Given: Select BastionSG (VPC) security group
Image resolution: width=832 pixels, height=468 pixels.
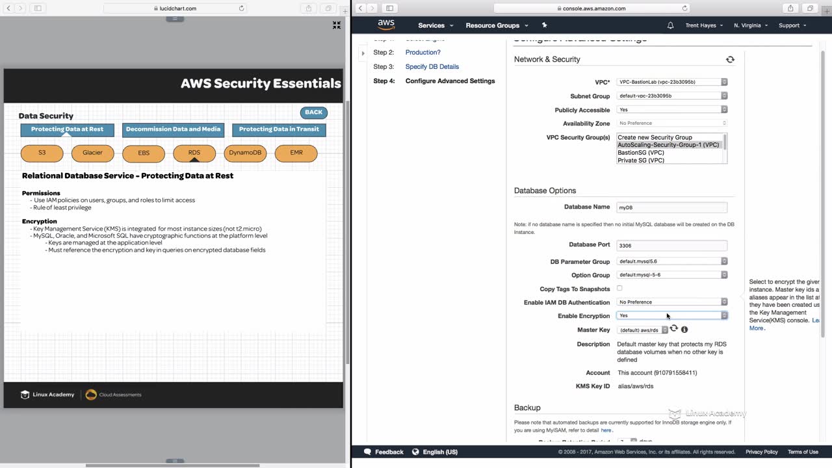Looking at the screenshot, I should pyautogui.click(x=669, y=153).
